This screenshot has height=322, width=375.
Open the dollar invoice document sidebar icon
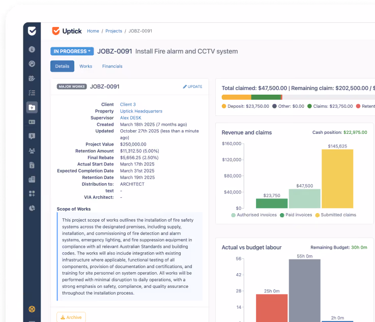pos(32,165)
